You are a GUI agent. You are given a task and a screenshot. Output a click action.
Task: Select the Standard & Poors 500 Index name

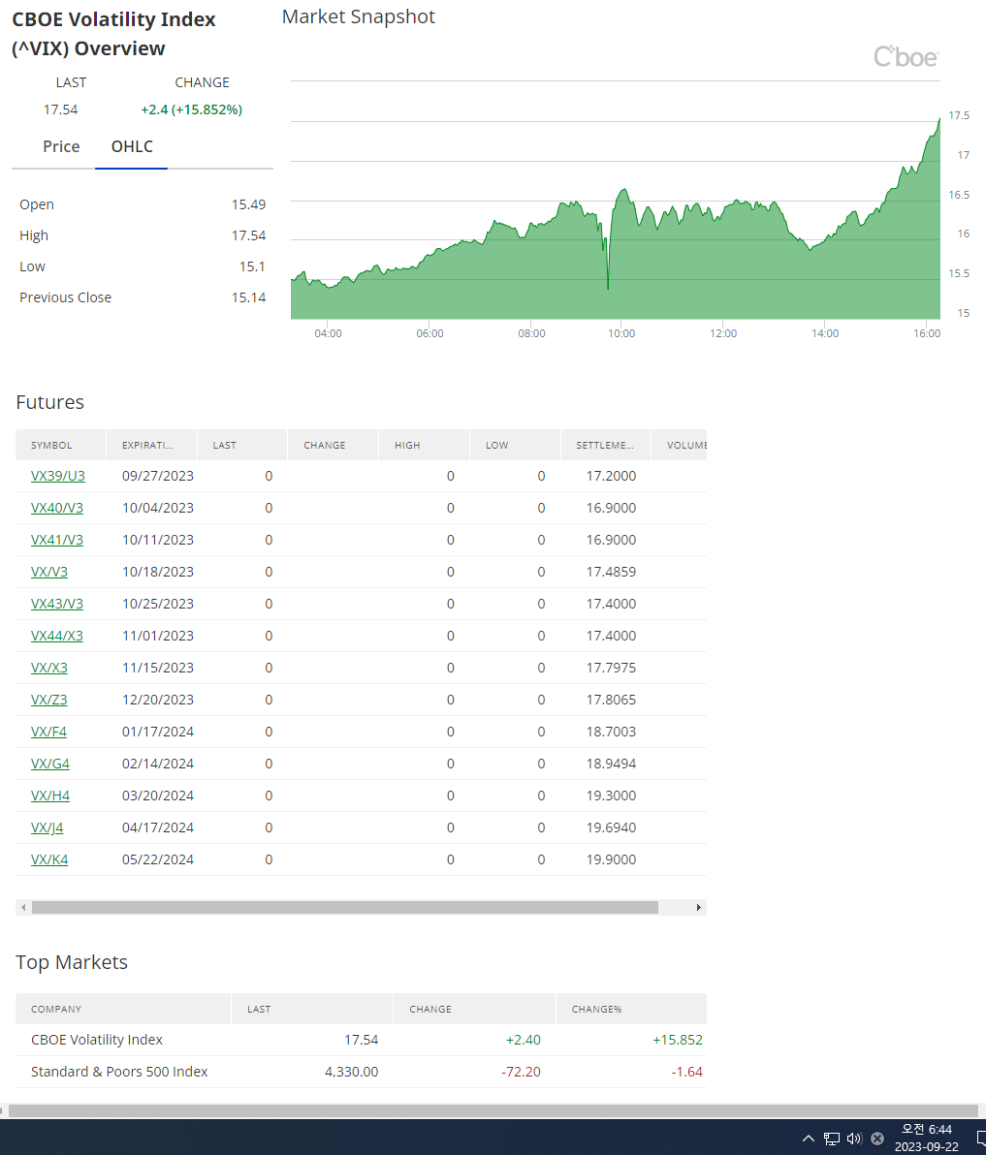tap(119, 1072)
